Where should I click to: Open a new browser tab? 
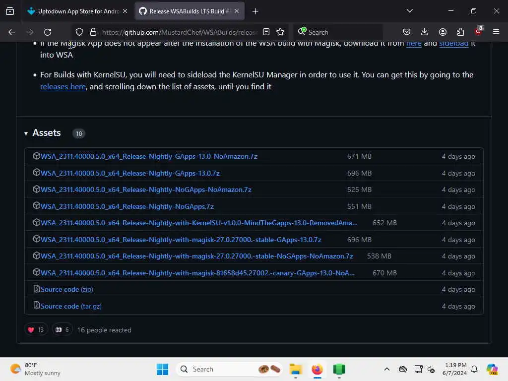tap(255, 11)
